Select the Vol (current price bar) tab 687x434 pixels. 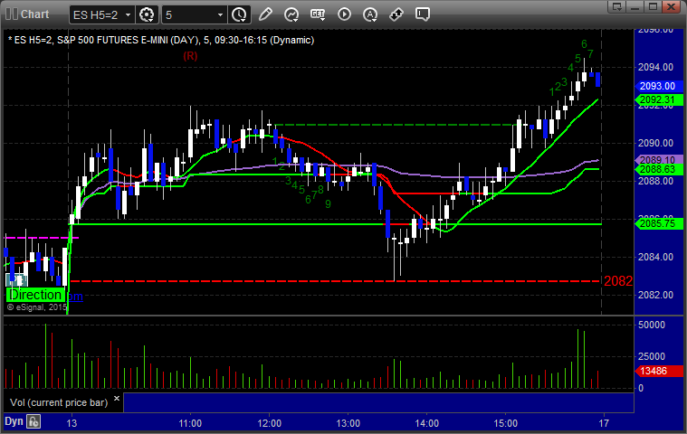pos(59,402)
